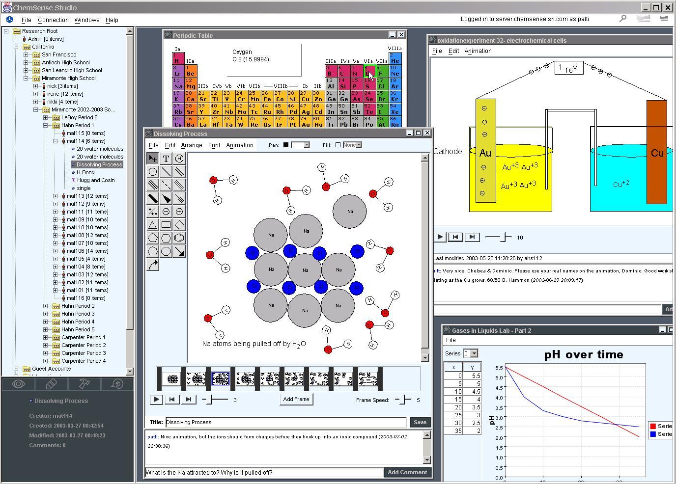Screen dimensions: 676x484
Task: Select the Carpenter Period 4 tree item
Action: coord(84,361)
